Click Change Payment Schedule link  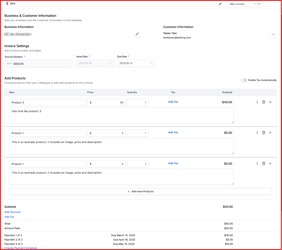(20, 248)
